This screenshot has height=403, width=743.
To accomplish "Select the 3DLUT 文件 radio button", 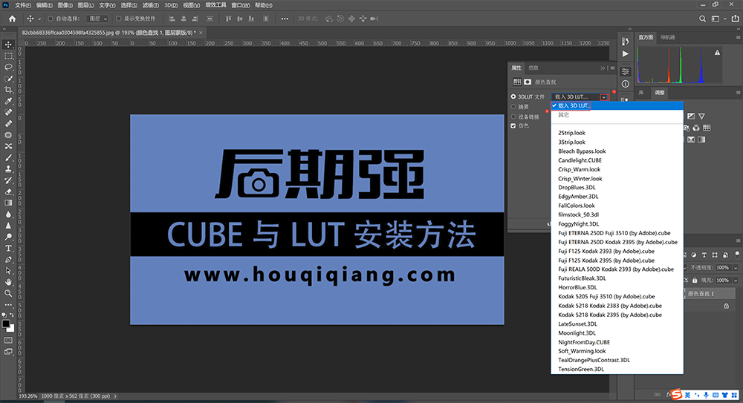I will 513,96.
